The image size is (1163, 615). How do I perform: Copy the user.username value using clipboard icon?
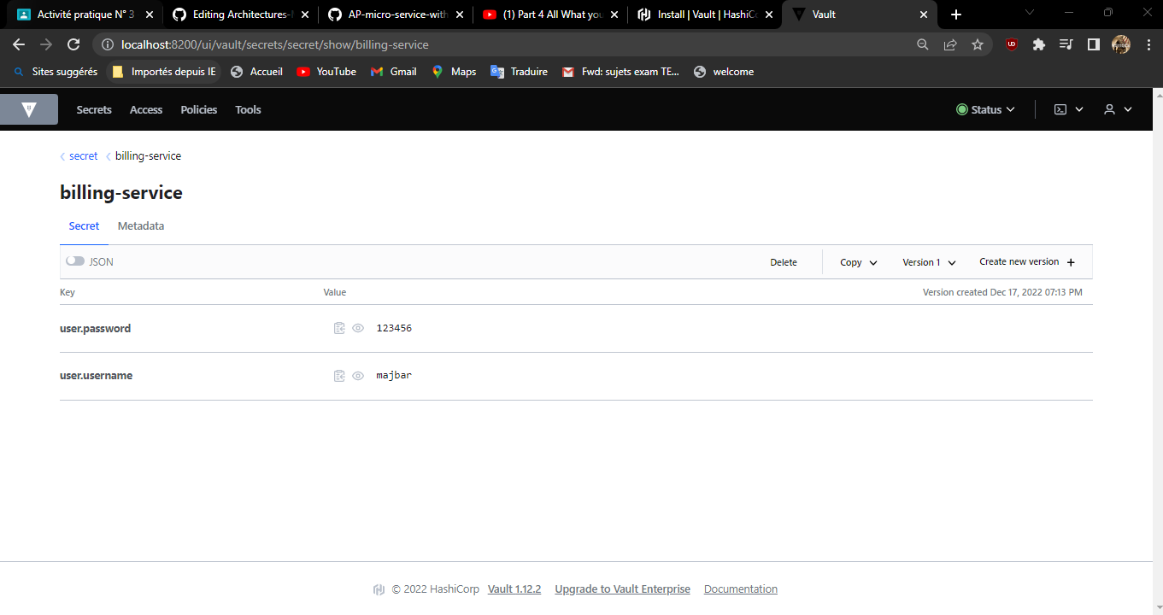[339, 375]
